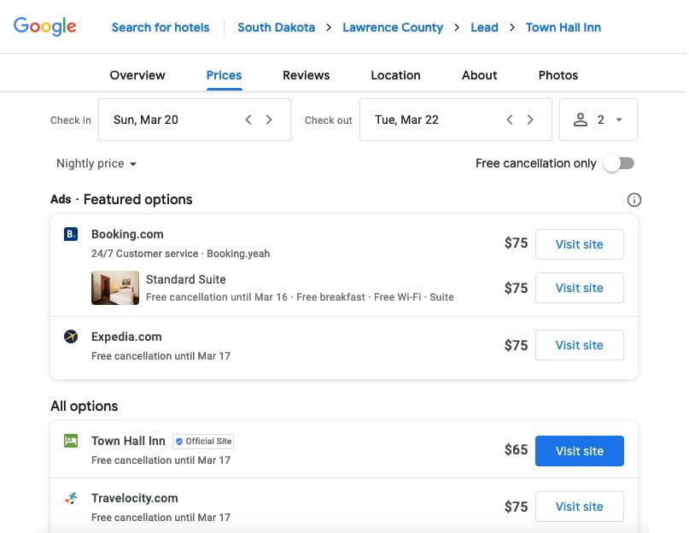The width and height of the screenshot is (689, 533).
Task: Move check-in date to previous day
Action: pyautogui.click(x=248, y=120)
